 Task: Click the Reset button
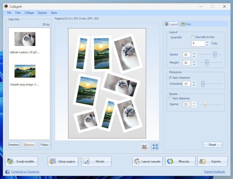[212, 145]
